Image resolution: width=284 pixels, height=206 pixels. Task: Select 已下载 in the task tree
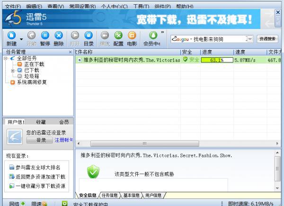(32, 70)
